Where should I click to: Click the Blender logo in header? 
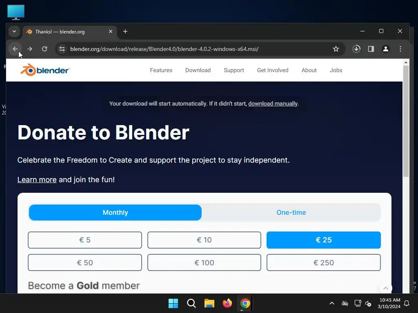[45, 70]
